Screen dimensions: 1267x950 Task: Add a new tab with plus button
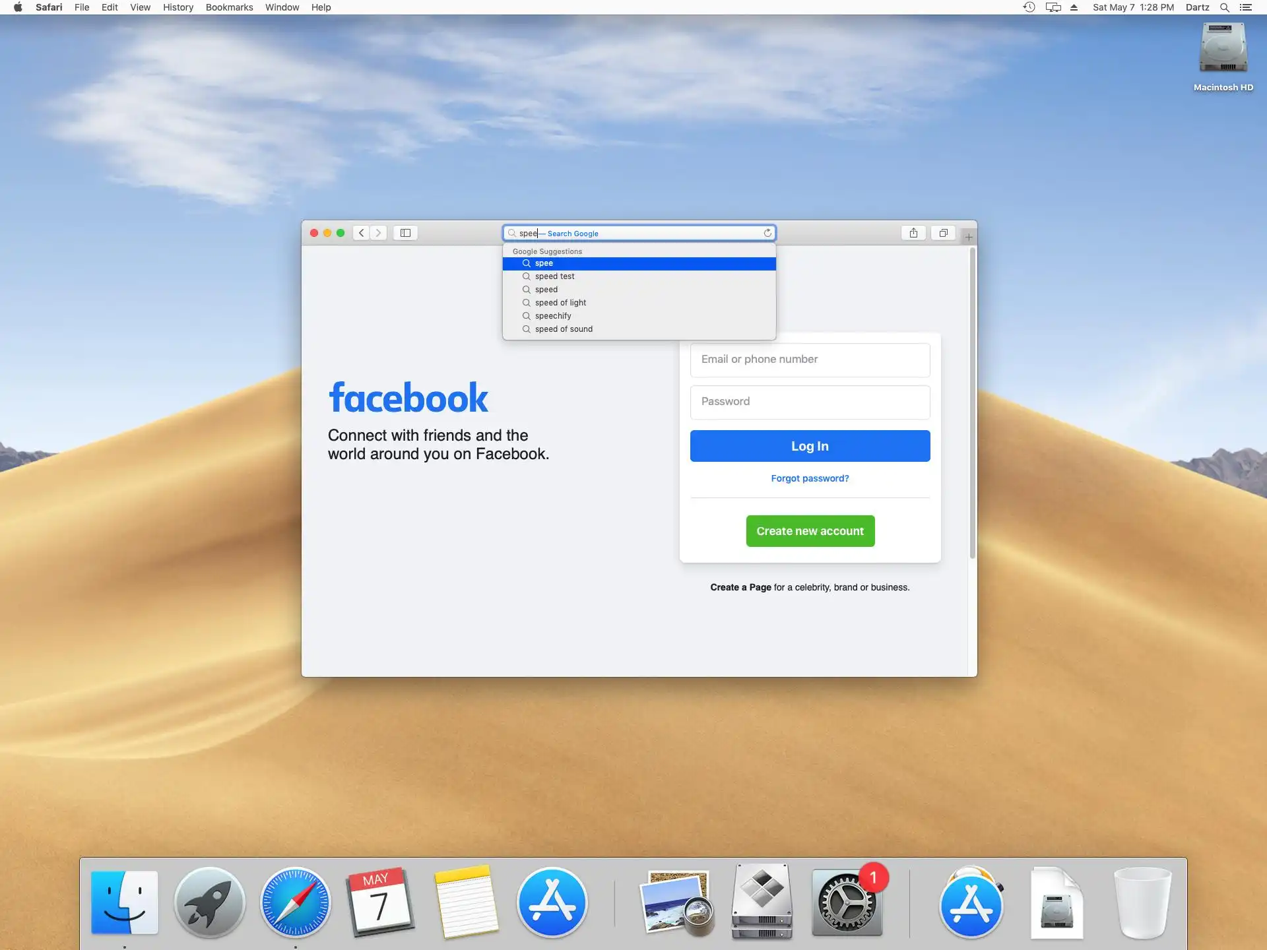click(968, 237)
